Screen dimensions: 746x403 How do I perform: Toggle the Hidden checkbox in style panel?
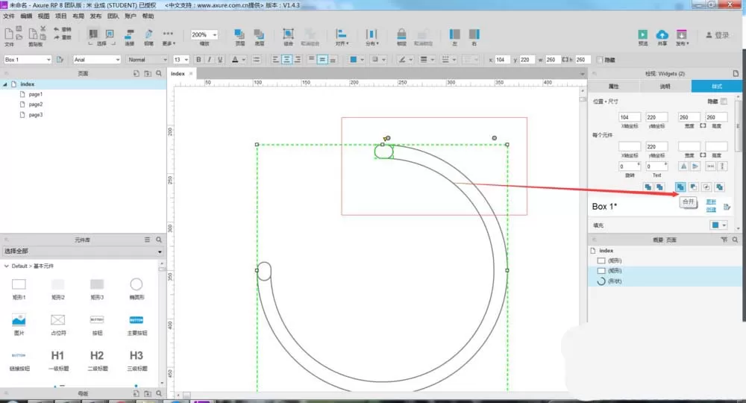tap(724, 101)
